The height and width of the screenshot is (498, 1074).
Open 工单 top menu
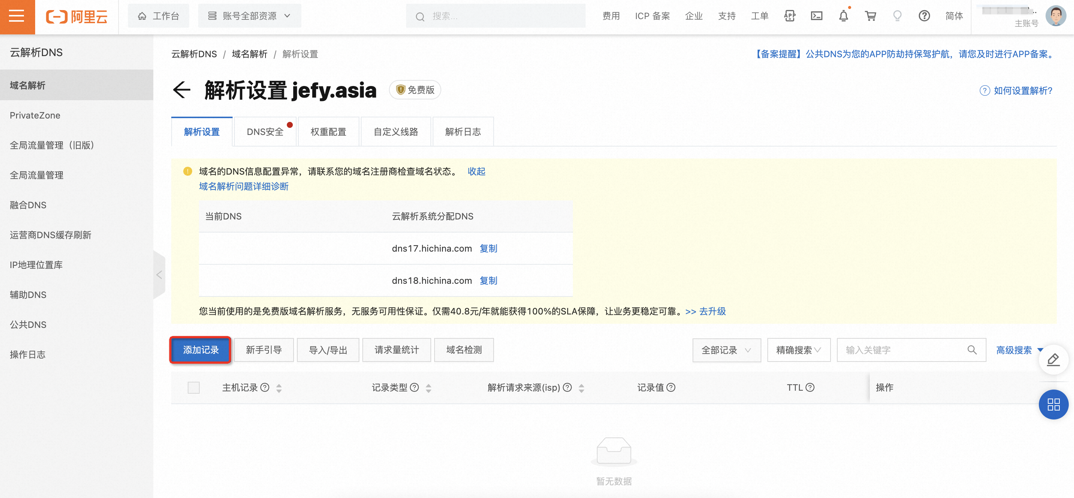click(x=760, y=16)
